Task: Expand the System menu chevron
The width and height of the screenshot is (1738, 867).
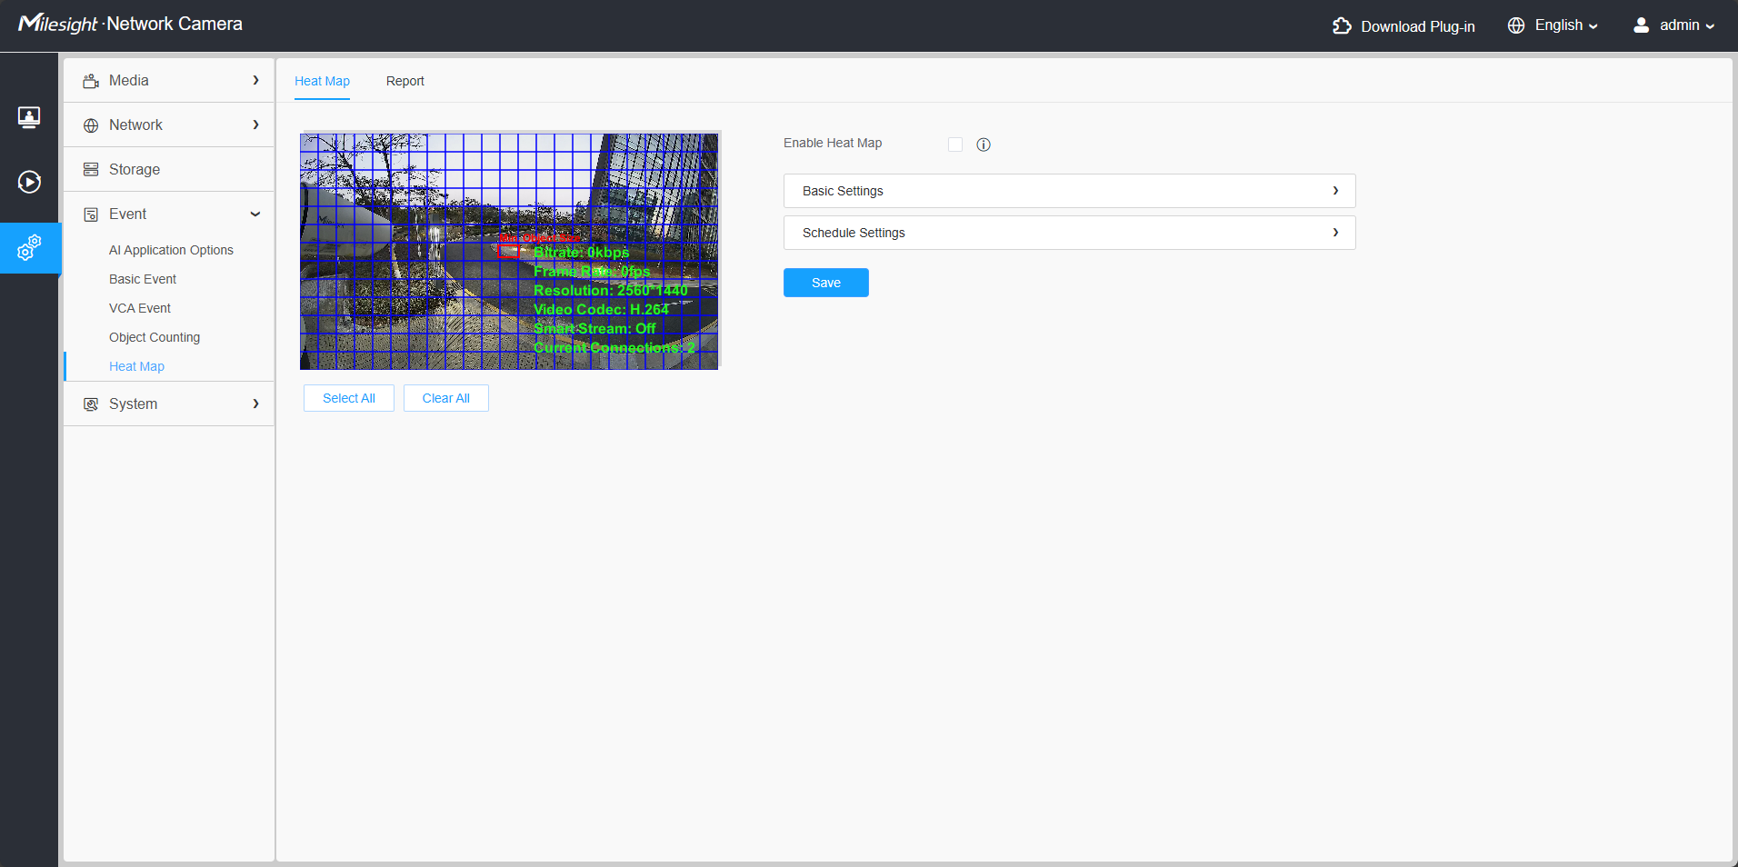Action: coord(256,404)
